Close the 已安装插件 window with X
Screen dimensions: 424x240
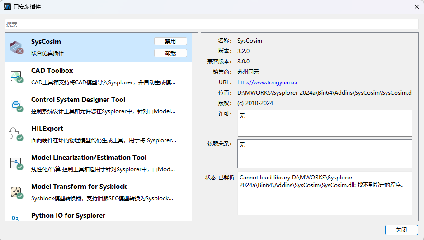click(x=417, y=7)
